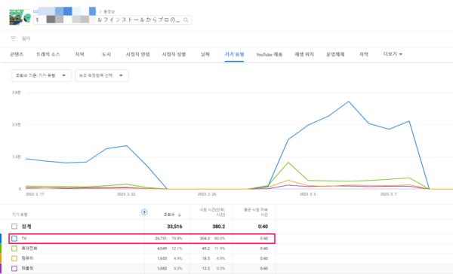Click the 2023. 3. 7. date on chart axis

(389, 194)
